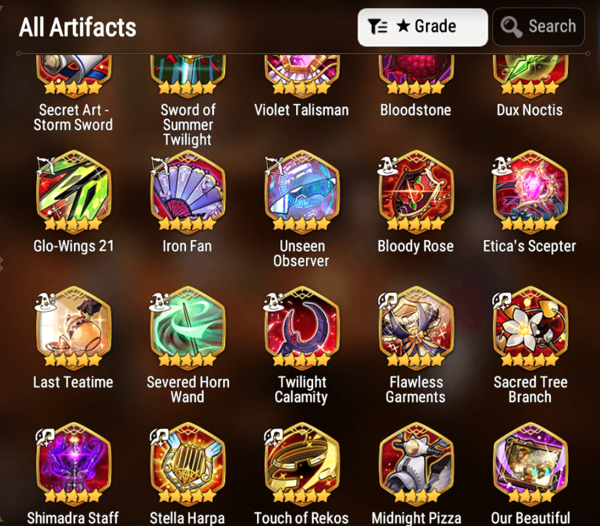The image size is (600, 526).
Task: Click the Dux Noctis artifact label
Action: (x=529, y=110)
